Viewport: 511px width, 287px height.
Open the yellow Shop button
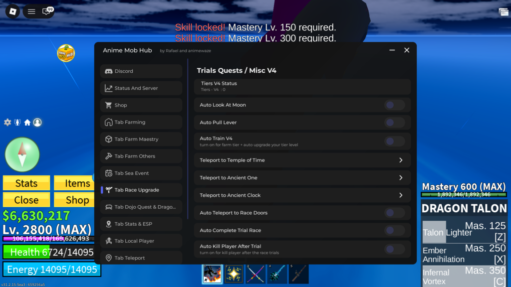tap(74, 200)
